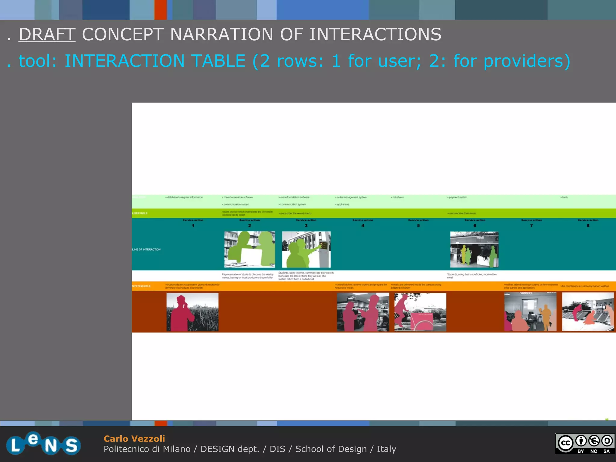The width and height of the screenshot is (616, 462).
Task: Click the 'Service action 1' header
Action: (x=193, y=223)
